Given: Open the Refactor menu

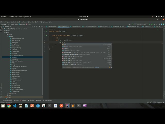Looking at the screenshot, I should [24, 22].
